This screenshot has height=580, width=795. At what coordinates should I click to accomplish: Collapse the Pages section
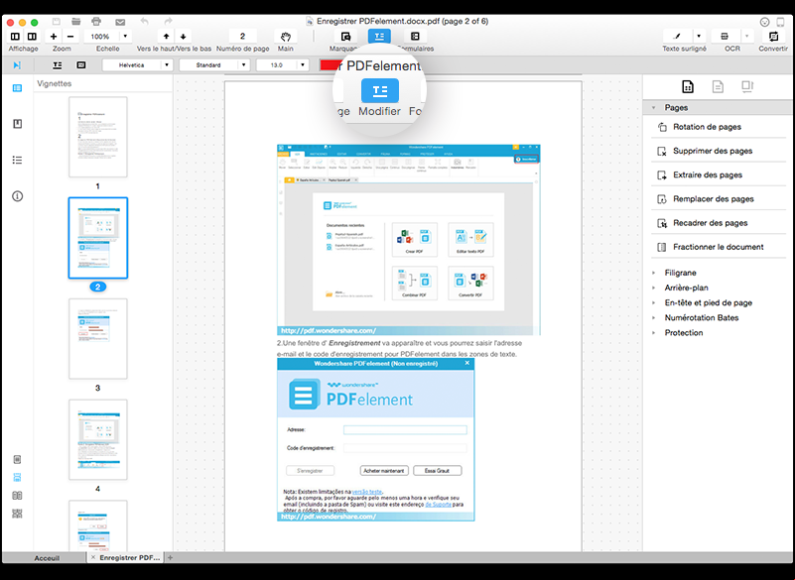[653, 107]
